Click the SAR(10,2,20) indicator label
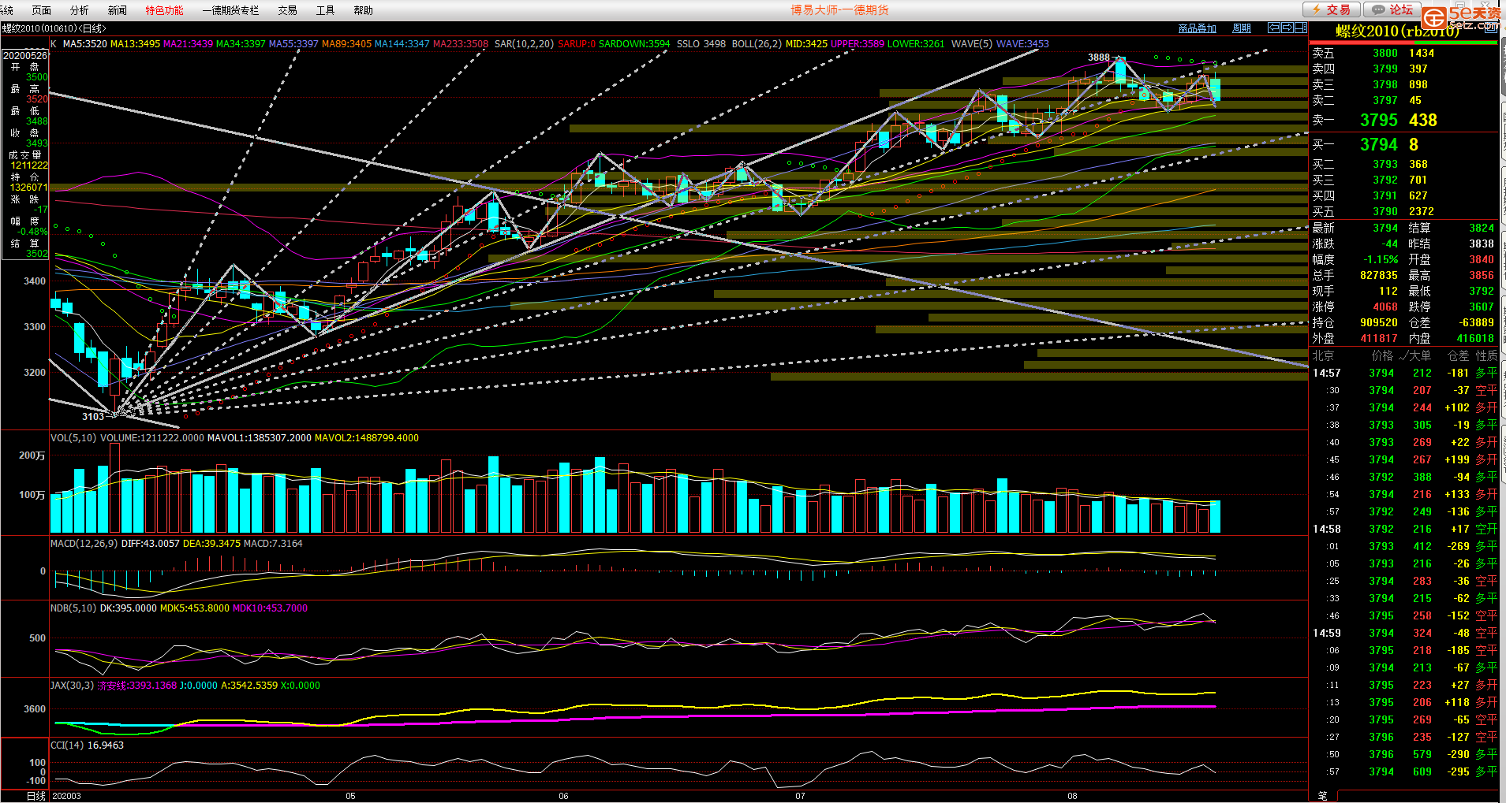 point(524,44)
